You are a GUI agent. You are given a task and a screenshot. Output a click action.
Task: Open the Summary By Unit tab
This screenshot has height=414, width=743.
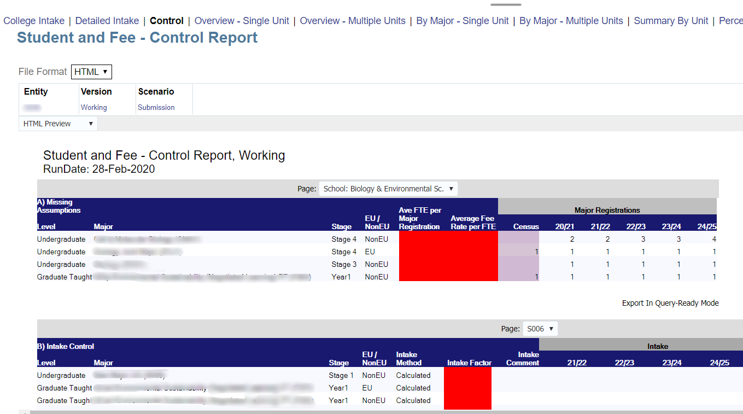[671, 21]
